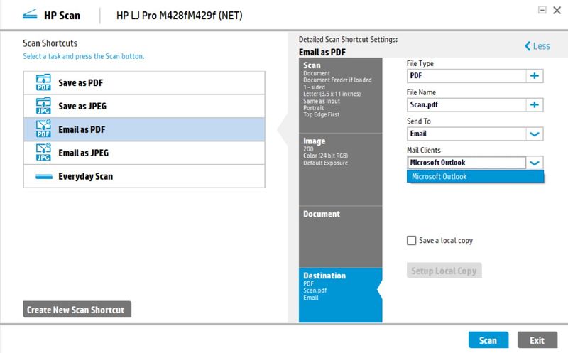Click the HP LJ Pro M428fM429f (NET) device name
This screenshot has width=568, height=353.
[x=180, y=16]
